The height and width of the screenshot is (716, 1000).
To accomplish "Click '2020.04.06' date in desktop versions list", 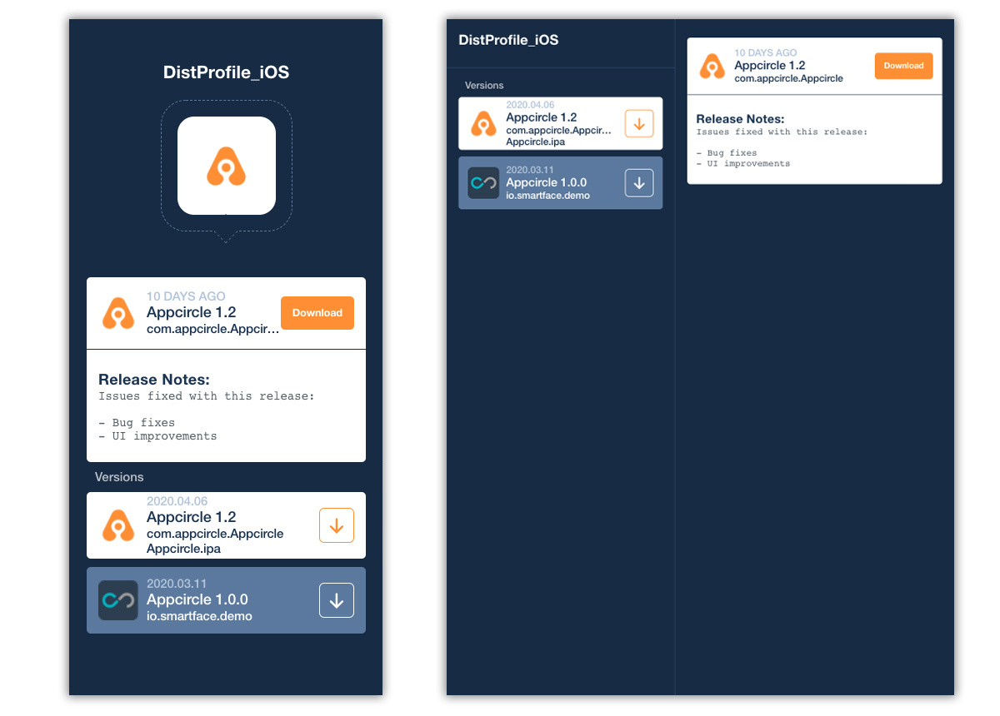I will tap(530, 105).
